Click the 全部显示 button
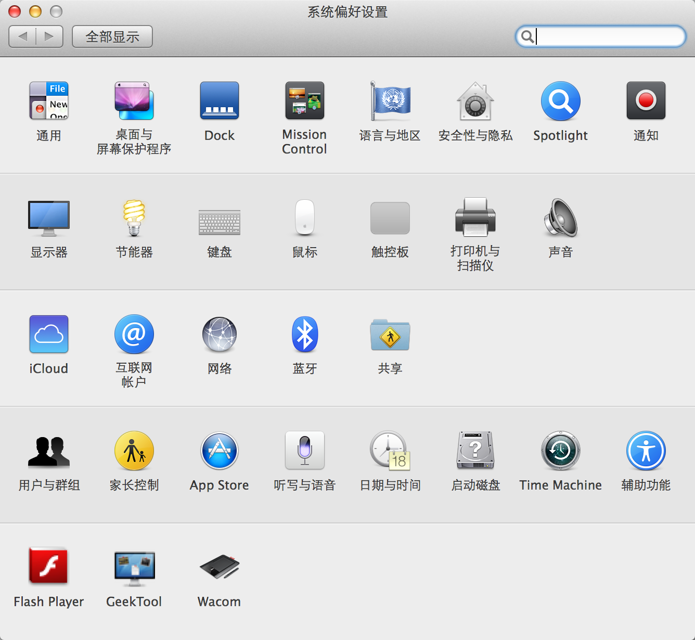This screenshot has height=640, width=695. 112,36
